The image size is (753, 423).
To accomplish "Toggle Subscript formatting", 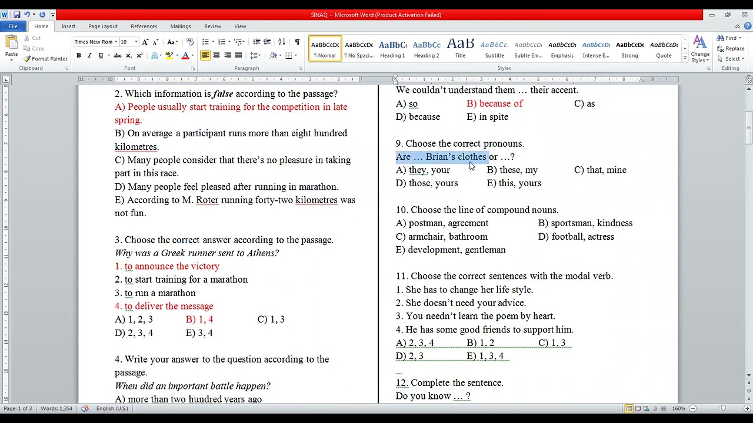I will click(129, 56).
